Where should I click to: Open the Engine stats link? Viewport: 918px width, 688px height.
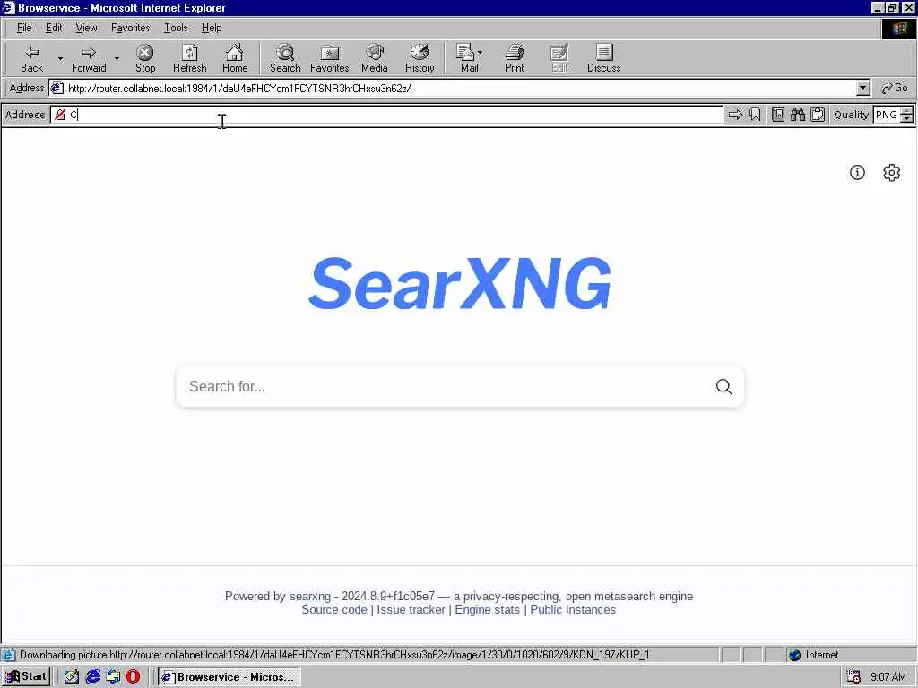pos(487,609)
